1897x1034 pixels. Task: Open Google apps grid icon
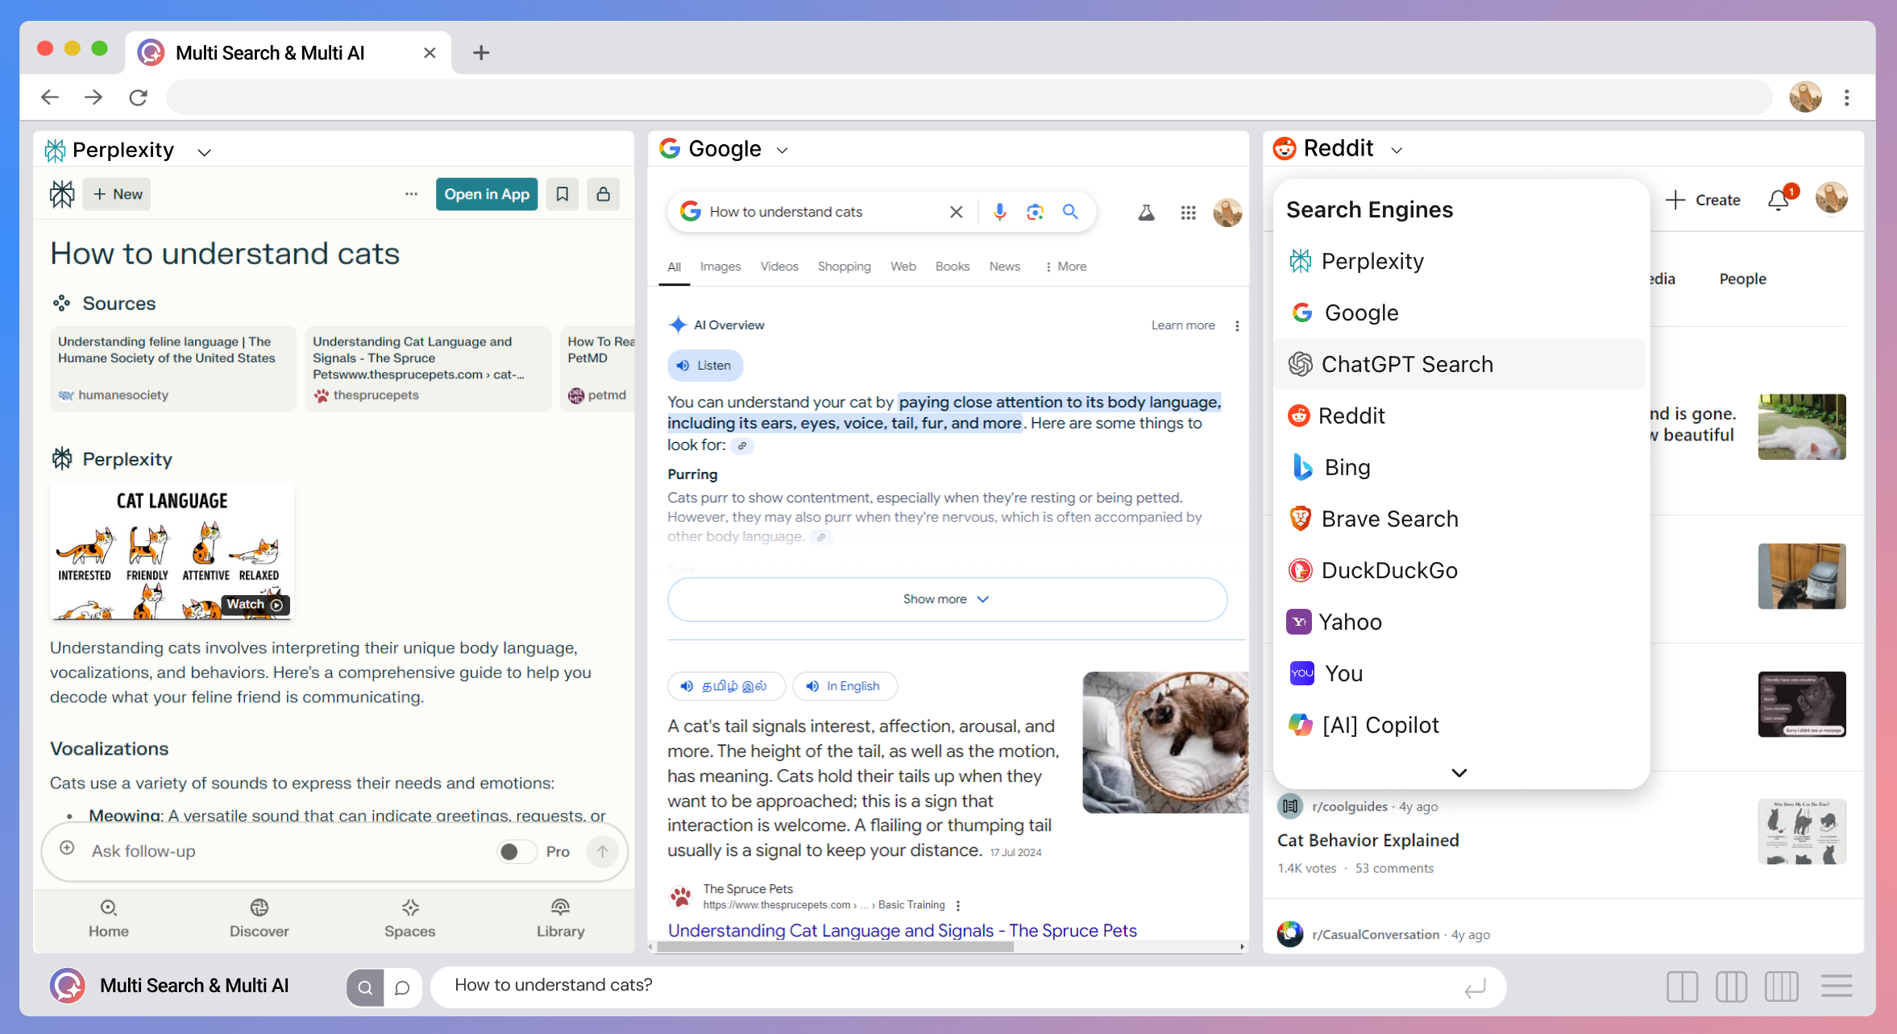point(1188,213)
